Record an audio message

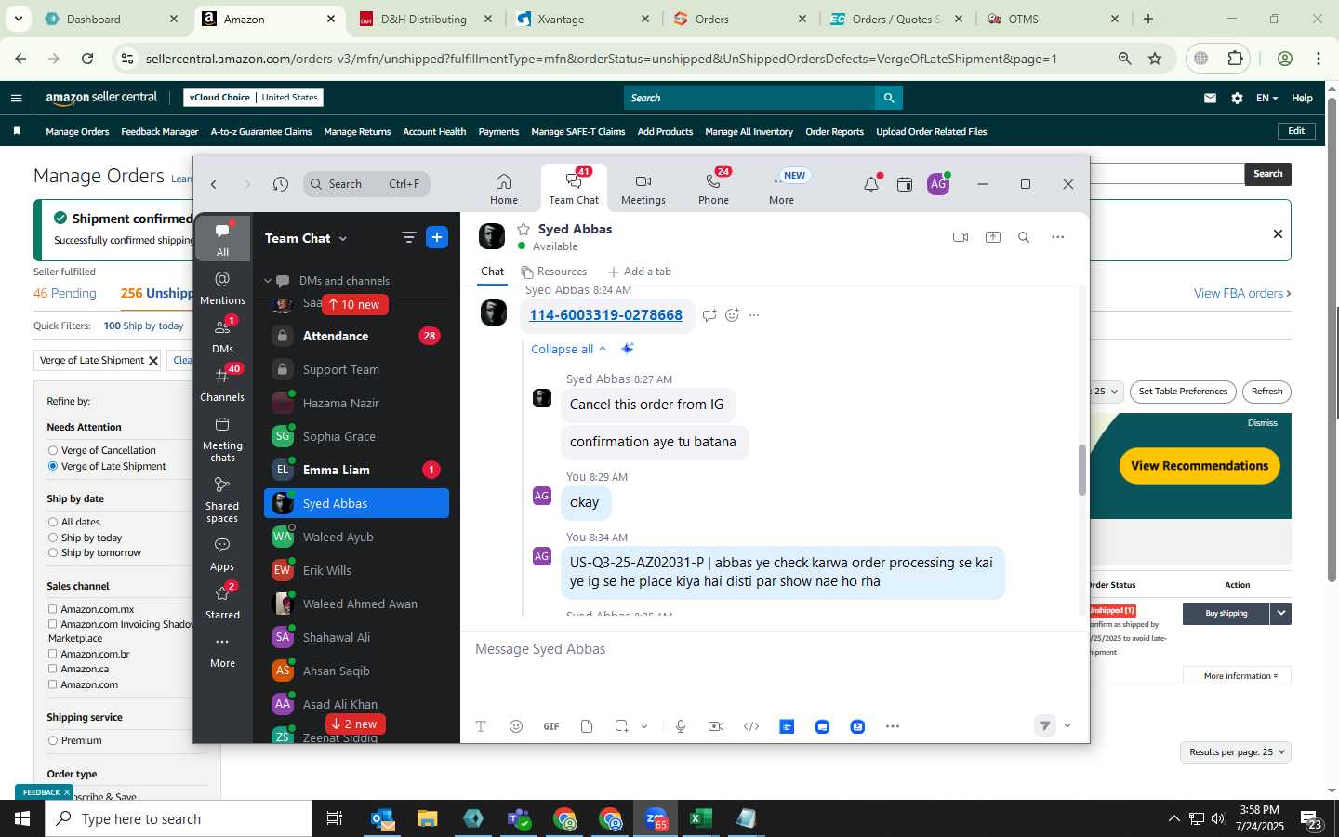pyautogui.click(x=681, y=726)
